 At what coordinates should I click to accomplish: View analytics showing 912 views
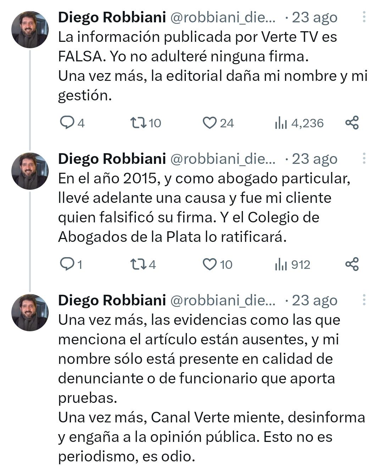[281, 265]
